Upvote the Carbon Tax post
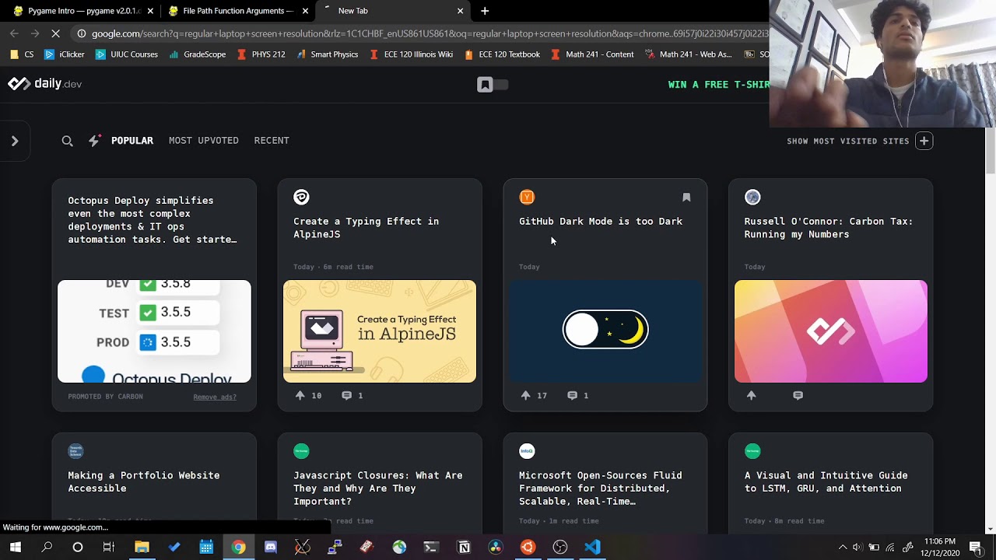Screen dimensions: 996x560 pos(752,396)
